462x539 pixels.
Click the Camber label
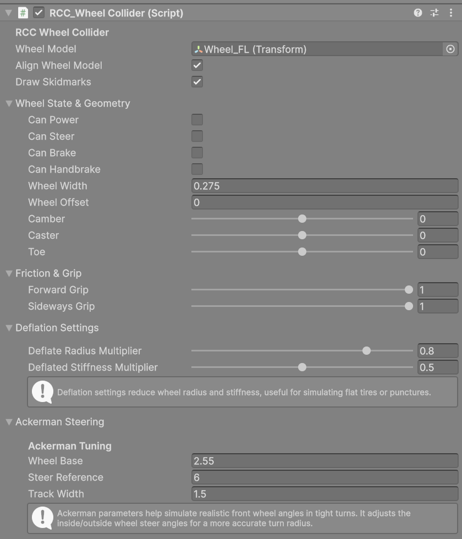click(46, 219)
